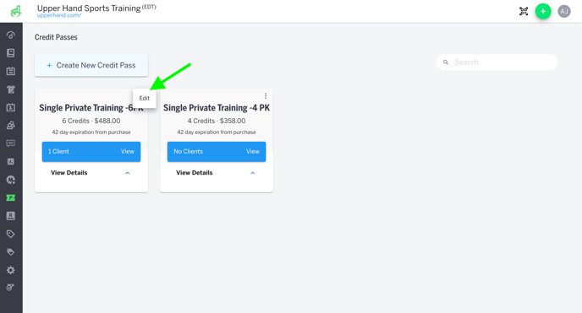Collapse View Details on the 4 PK card
This screenshot has width=582, height=313.
click(253, 173)
